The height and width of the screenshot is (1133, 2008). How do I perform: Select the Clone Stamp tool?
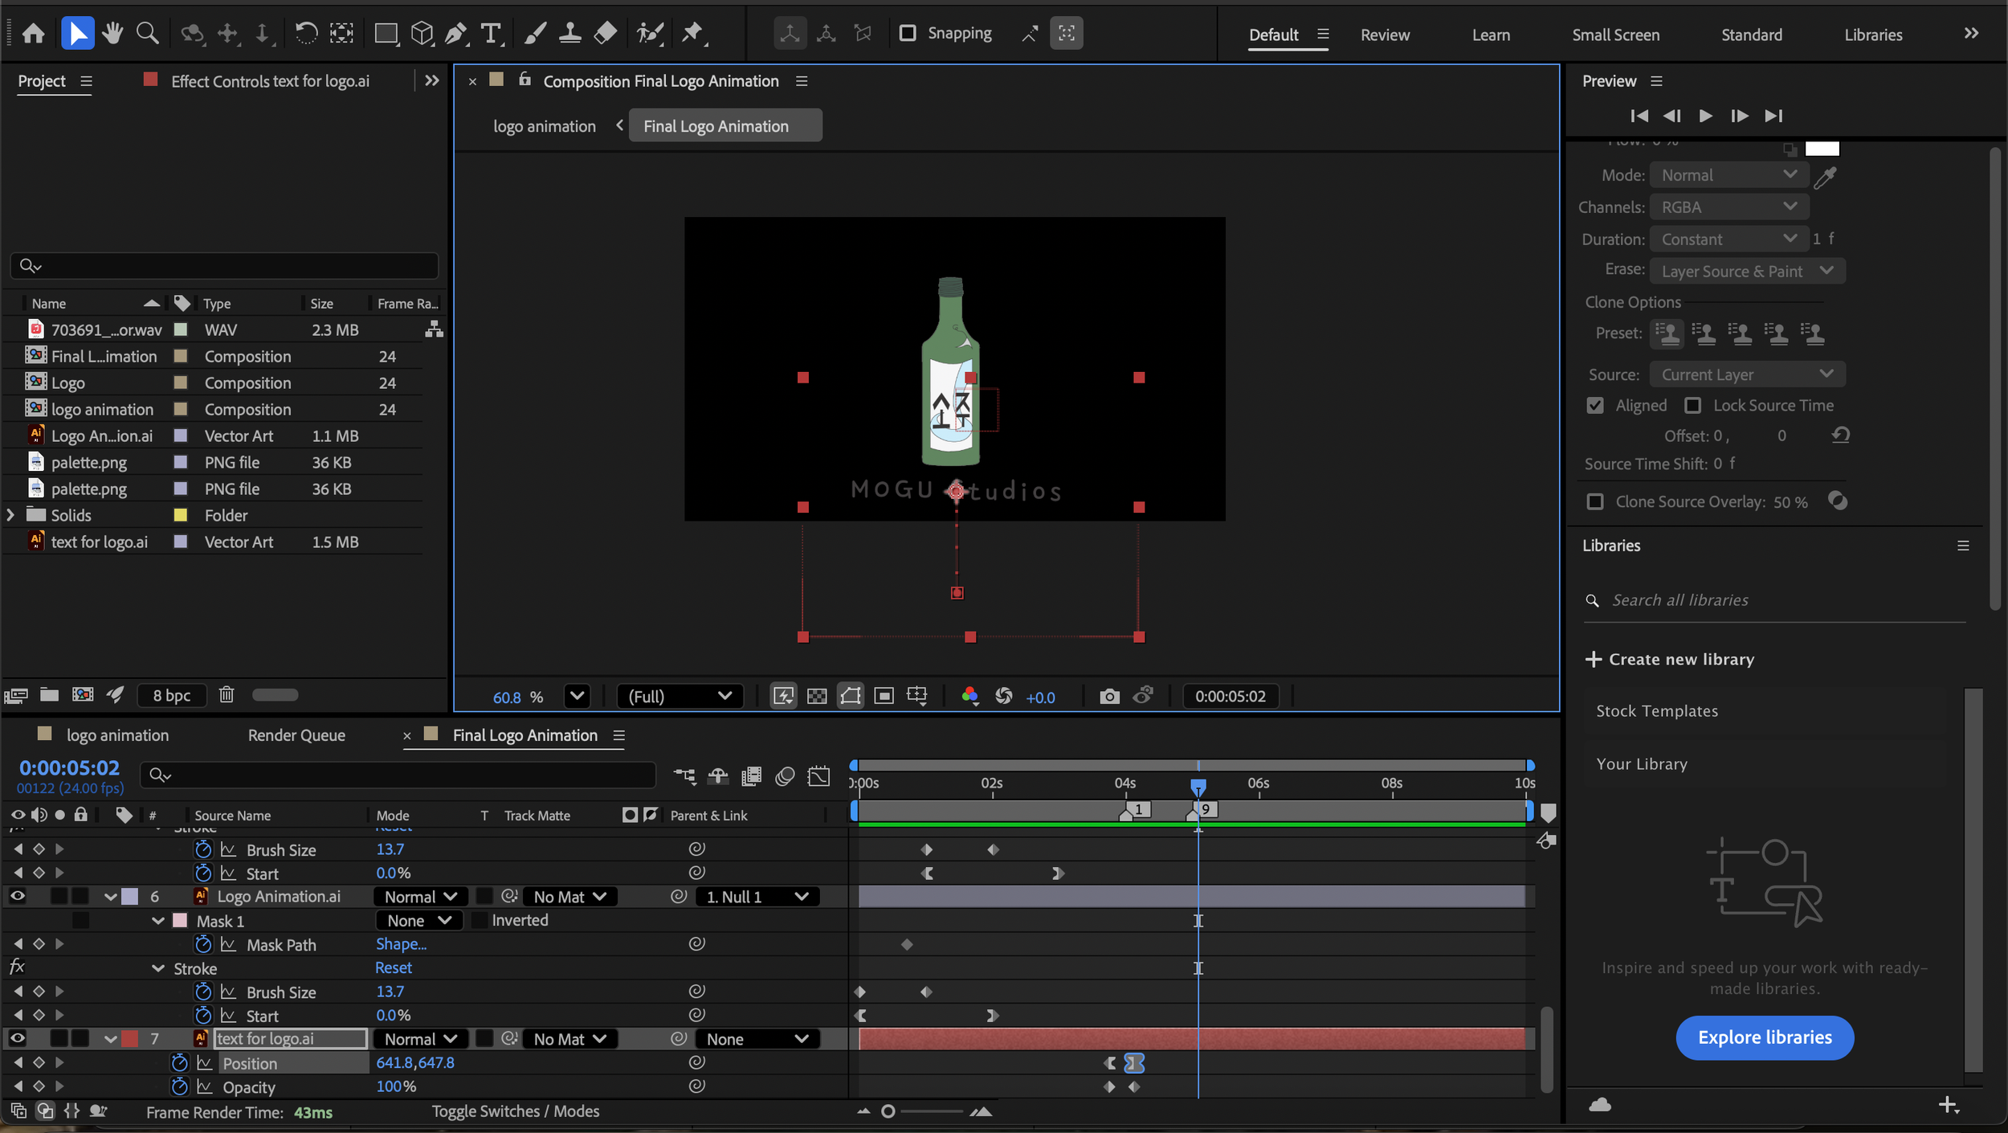coord(570,33)
